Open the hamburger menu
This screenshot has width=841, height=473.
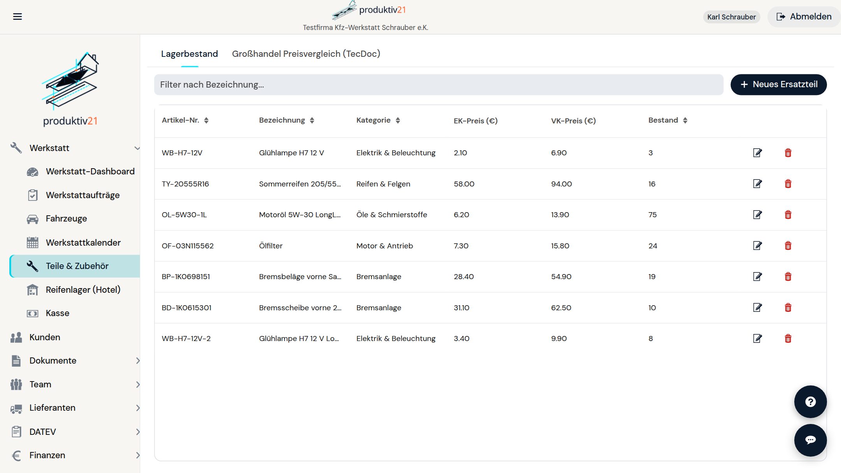click(x=17, y=17)
